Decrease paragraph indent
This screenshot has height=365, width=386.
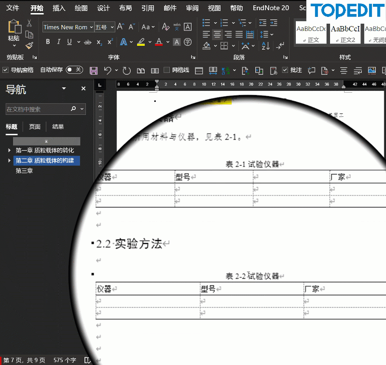262,23
